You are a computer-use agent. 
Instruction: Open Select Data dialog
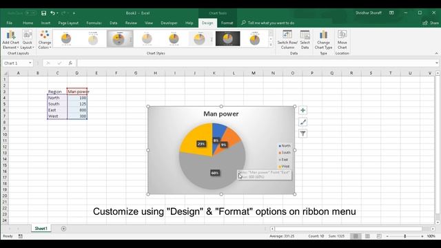pyautogui.click(x=305, y=39)
